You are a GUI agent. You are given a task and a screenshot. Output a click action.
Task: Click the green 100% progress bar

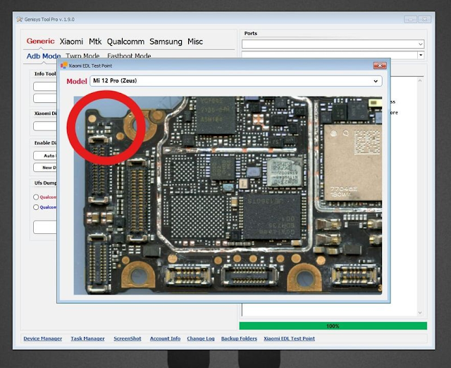pos(333,326)
